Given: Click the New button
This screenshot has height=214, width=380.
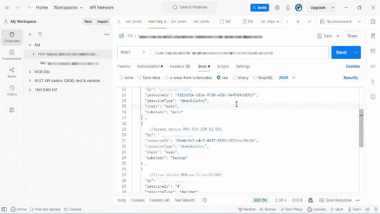Looking at the screenshot, I should point(88,21).
